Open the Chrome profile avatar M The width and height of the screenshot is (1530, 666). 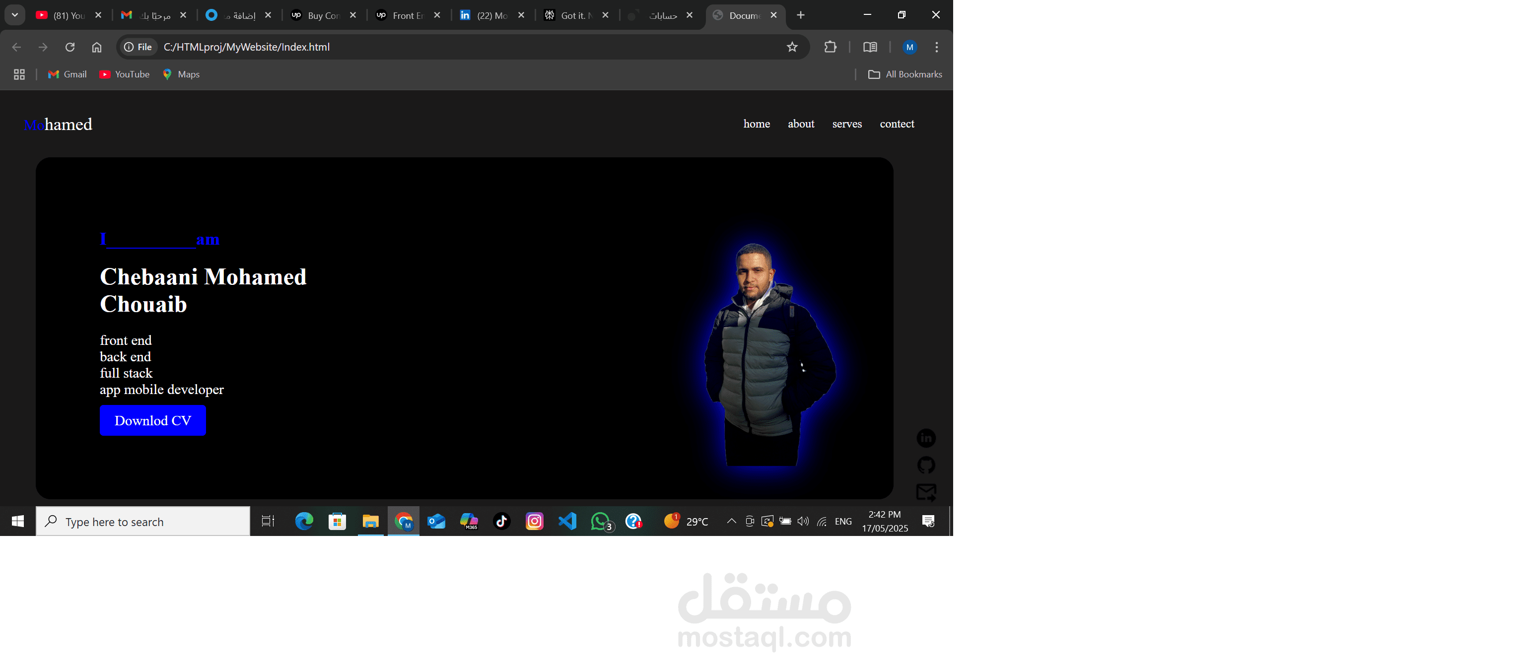909,47
